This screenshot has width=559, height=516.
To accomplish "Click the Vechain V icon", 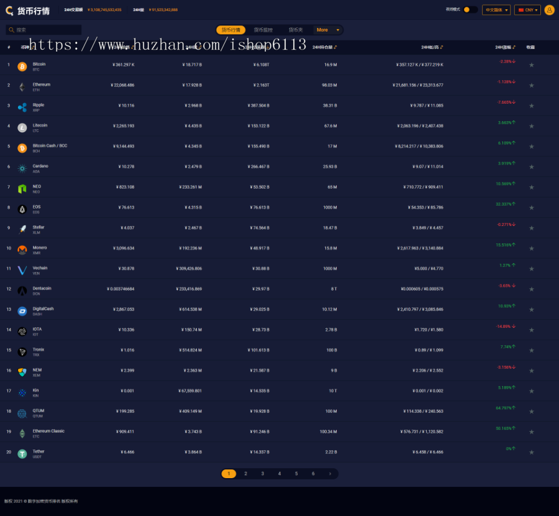I will coord(22,271).
